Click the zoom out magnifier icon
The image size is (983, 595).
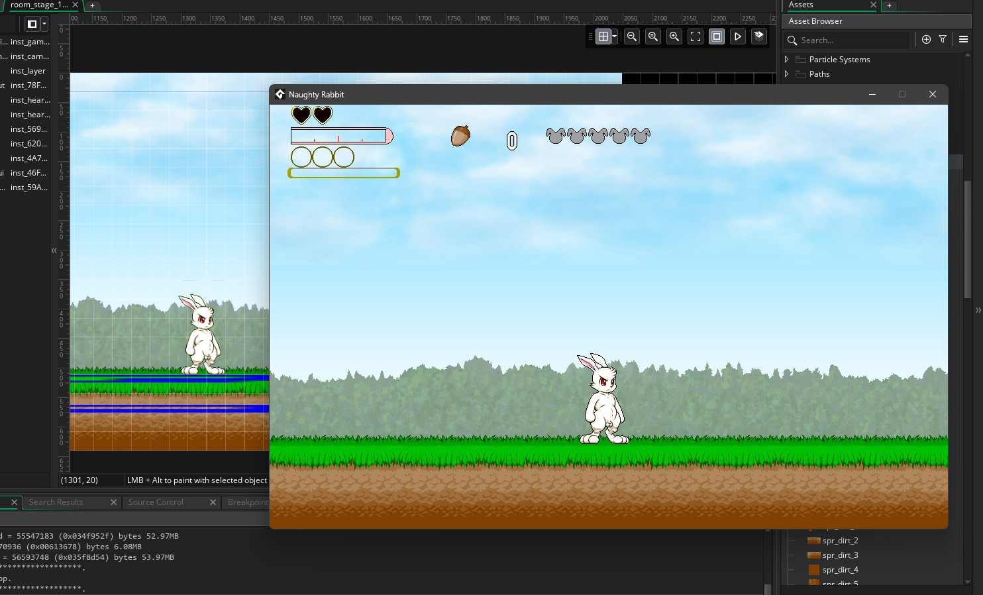click(632, 36)
